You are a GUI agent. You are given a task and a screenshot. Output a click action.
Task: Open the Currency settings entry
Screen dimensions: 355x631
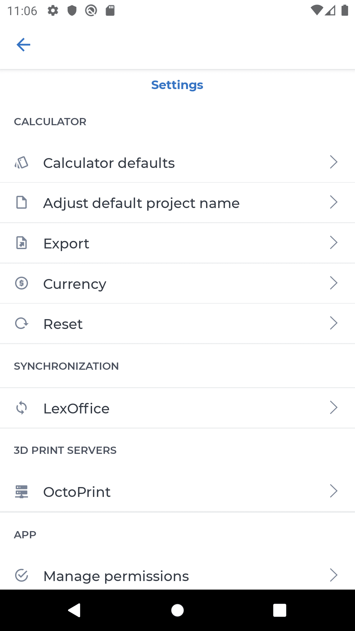click(75, 284)
